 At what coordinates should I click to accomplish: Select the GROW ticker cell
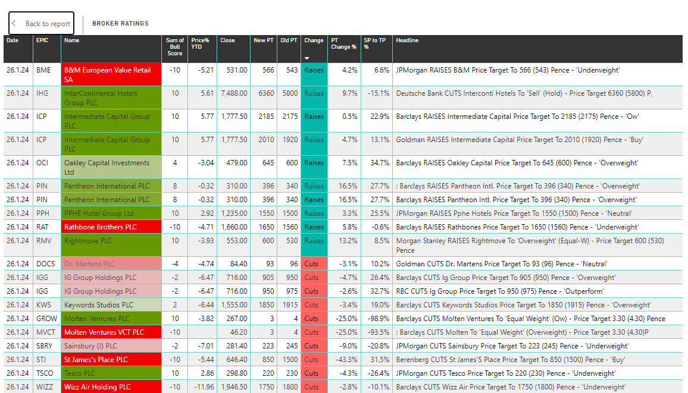point(47,319)
